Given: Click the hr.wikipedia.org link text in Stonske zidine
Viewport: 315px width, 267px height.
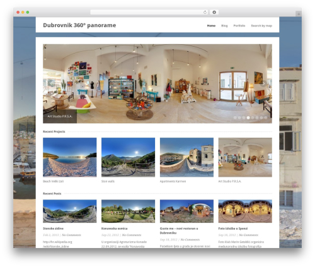Looking at the screenshot, I should point(57,244).
